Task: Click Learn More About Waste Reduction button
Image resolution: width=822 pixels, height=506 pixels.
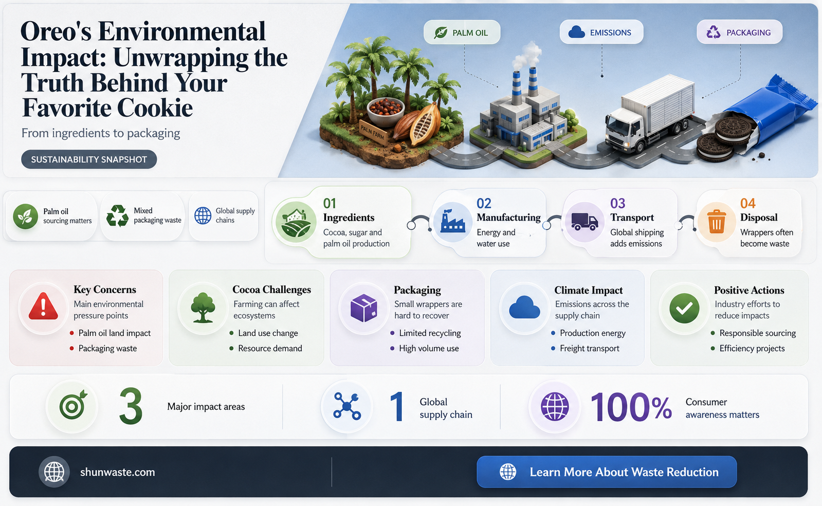Action: pos(607,472)
